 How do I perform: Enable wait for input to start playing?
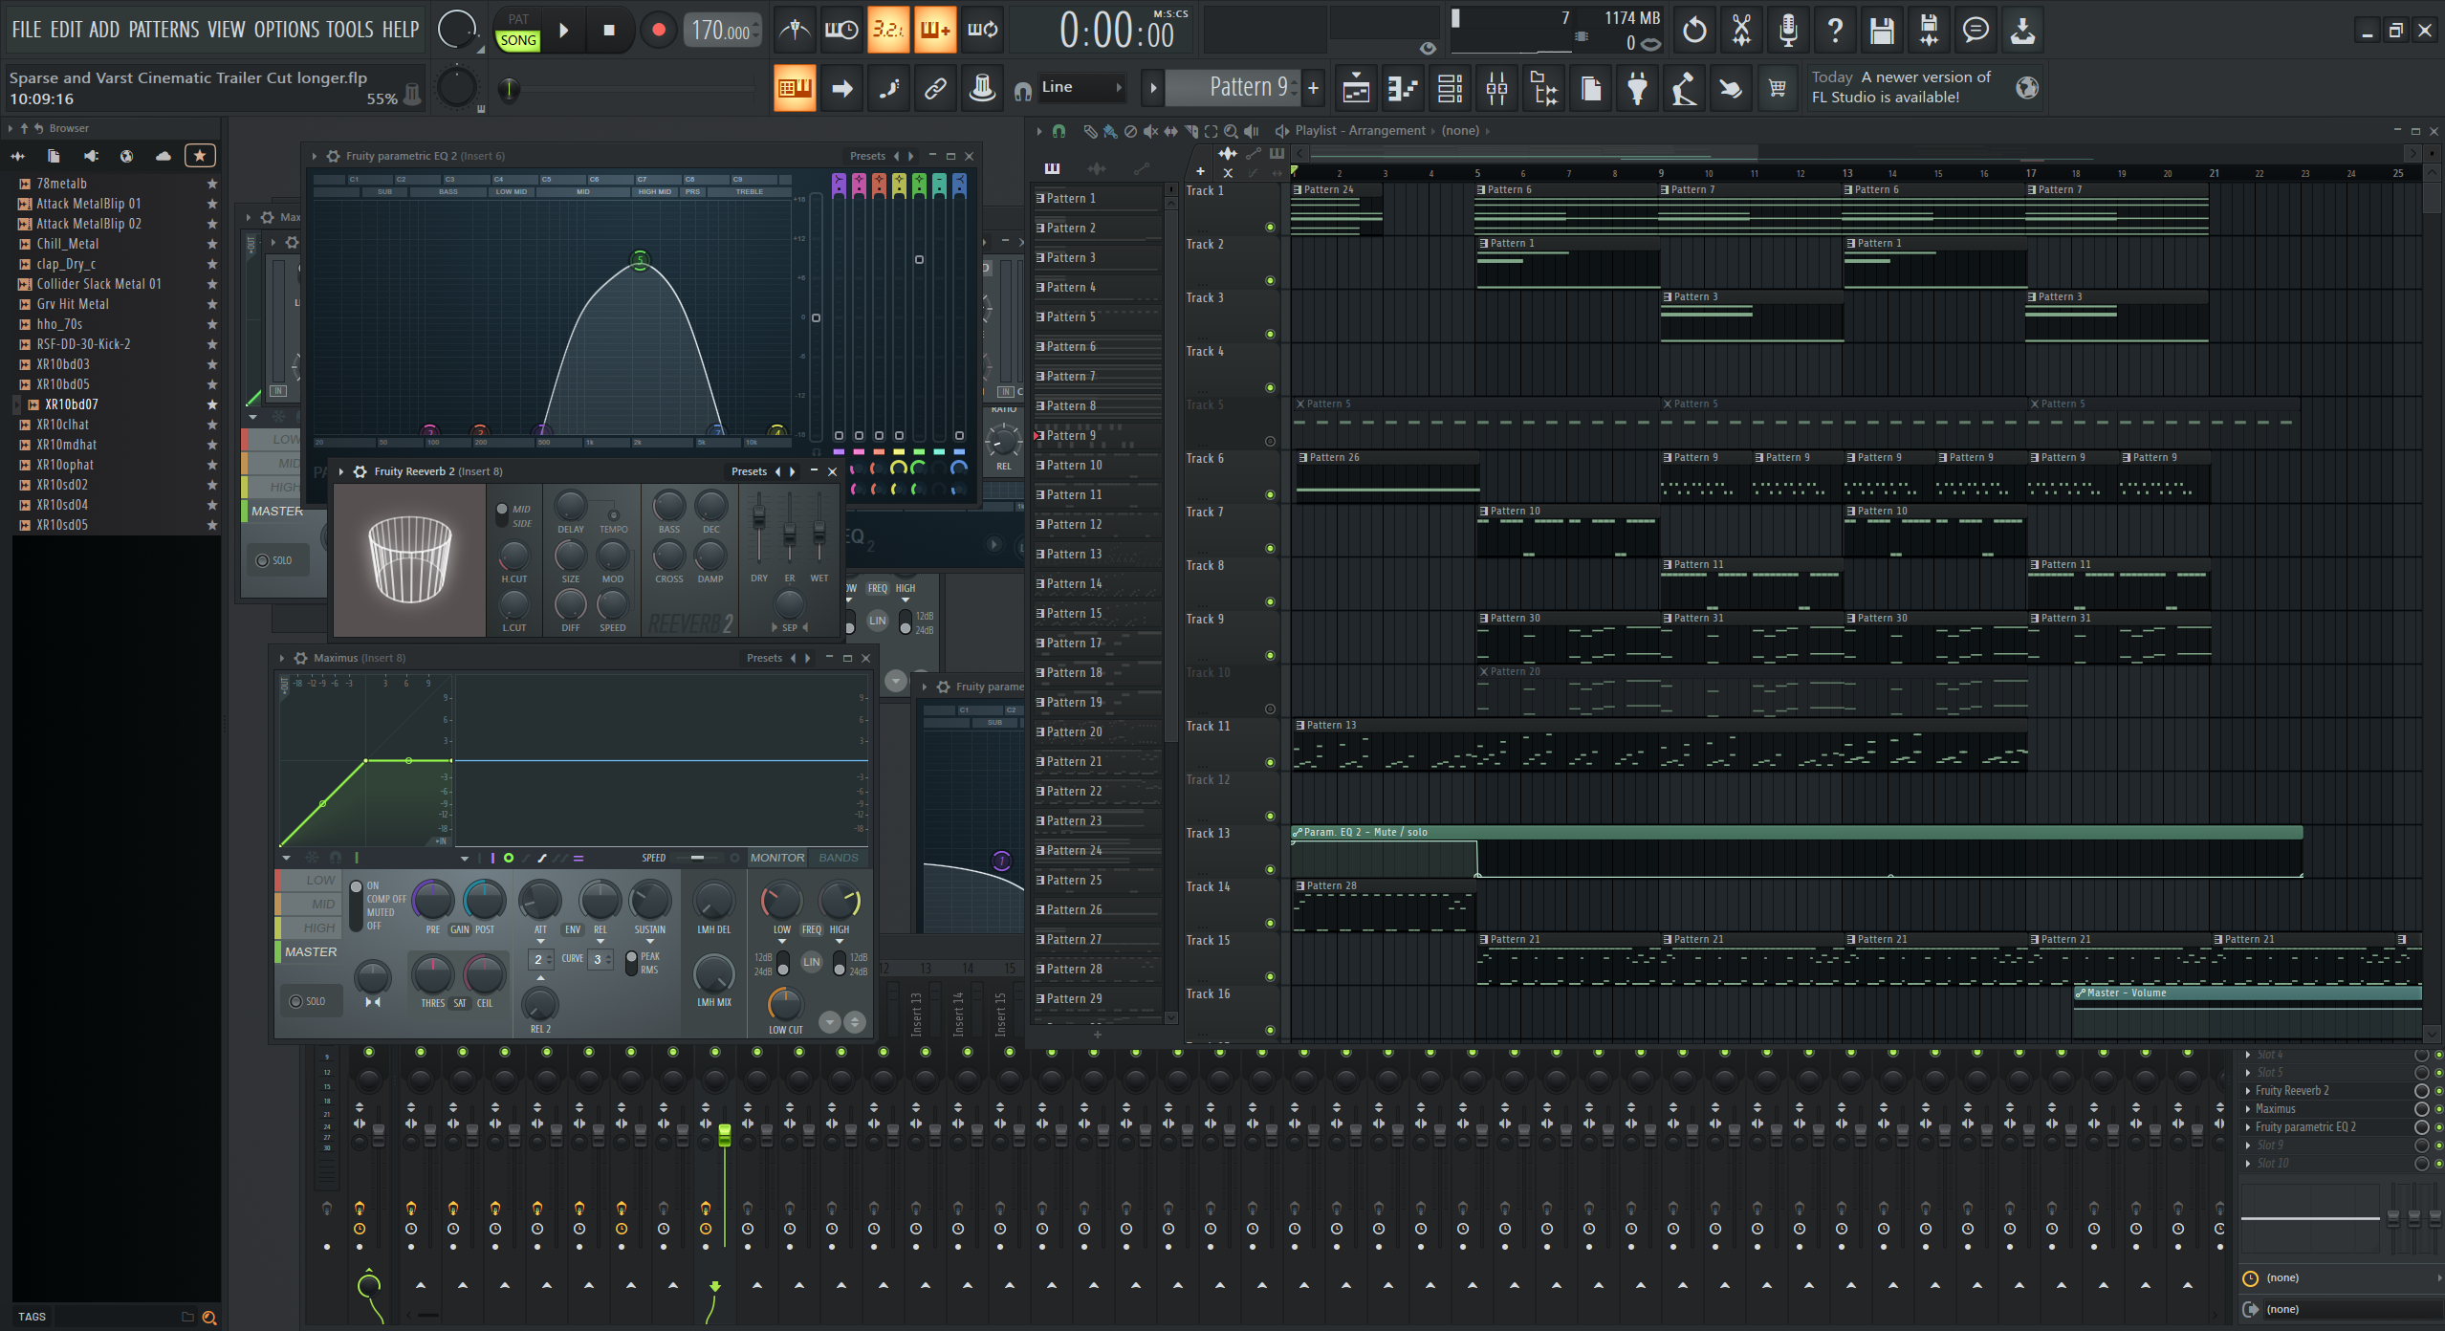840,31
